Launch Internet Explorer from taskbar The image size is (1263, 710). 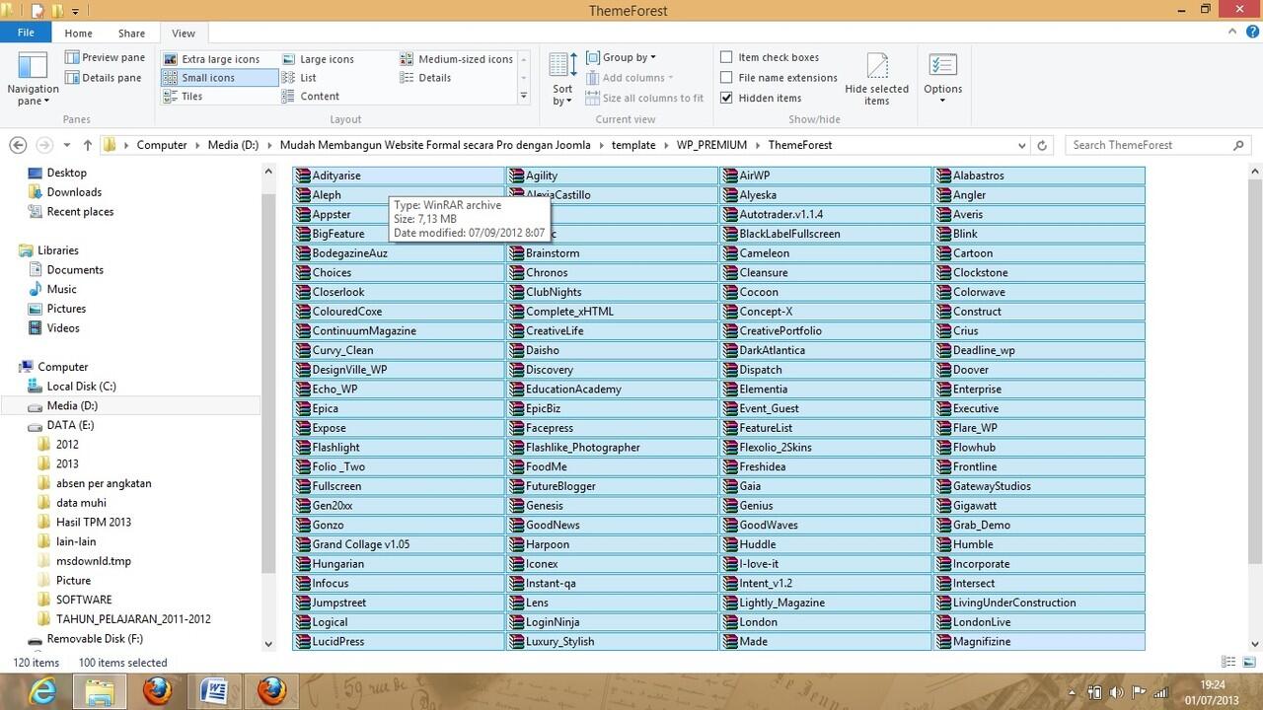coord(42,692)
